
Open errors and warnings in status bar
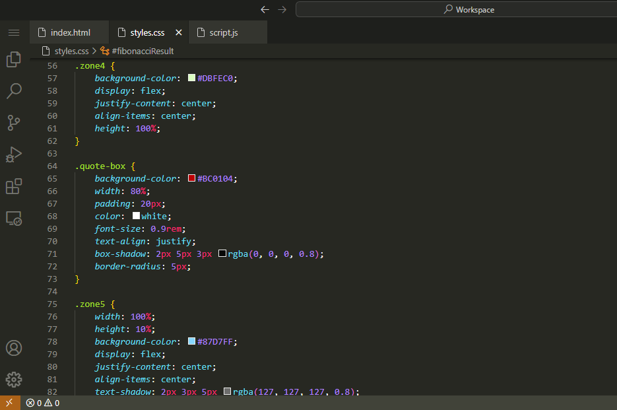(x=43, y=403)
